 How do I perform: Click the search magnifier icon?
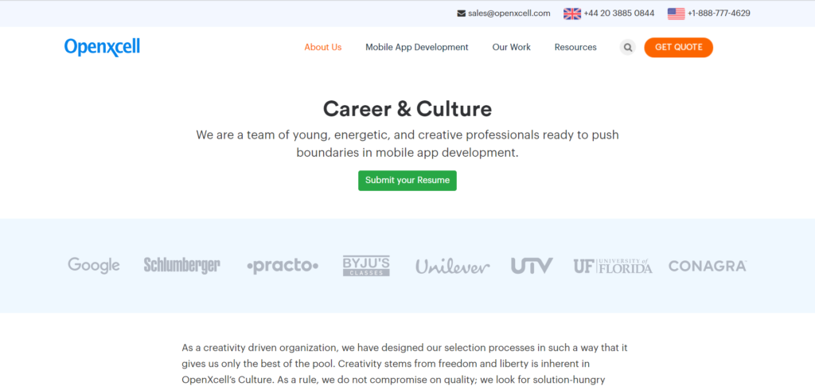coord(628,48)
